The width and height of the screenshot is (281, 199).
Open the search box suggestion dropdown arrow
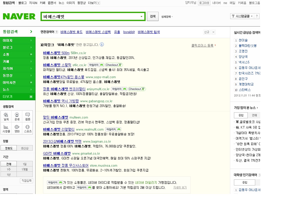point(141,17)
